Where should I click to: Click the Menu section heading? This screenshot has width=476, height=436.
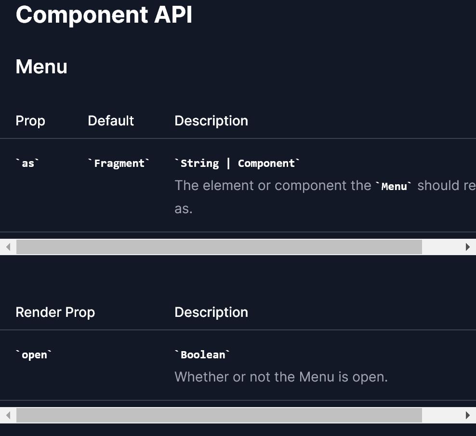(41, 67)
